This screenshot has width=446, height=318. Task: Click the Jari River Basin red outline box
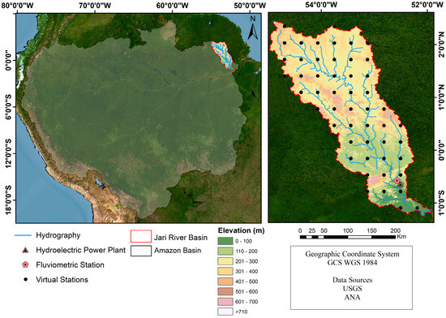pos(141,236)
